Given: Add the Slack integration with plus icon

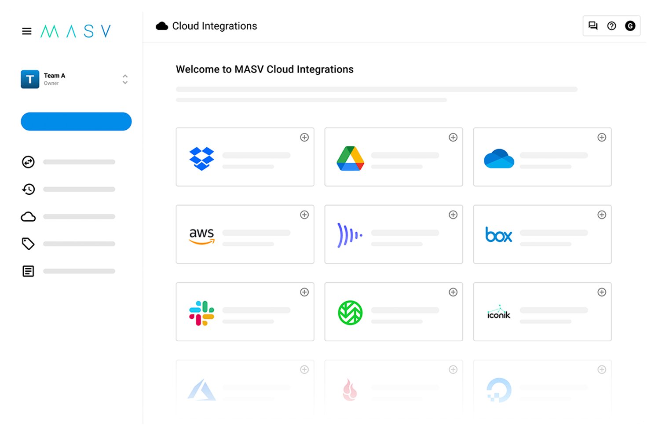Looking at the screenshot, I should tap(304, 292).
